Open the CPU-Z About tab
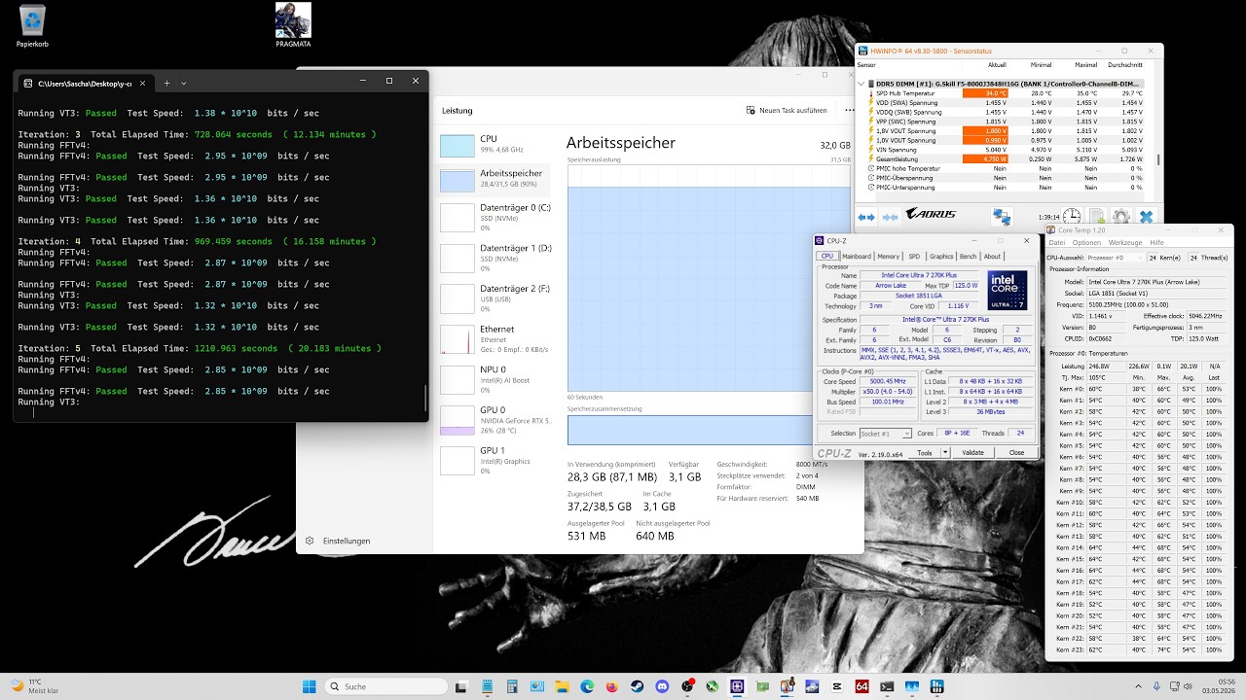Screen dimensions: 1246x700 coord(992,257)
